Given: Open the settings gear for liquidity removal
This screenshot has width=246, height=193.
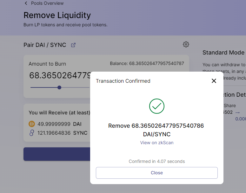Looking at the screenshot, I should coord(186,44).
